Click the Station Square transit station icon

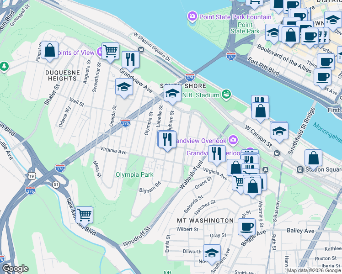pos(300,170)
